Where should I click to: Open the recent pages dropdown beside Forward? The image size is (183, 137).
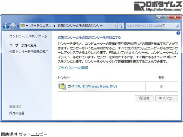pos(18,26)
